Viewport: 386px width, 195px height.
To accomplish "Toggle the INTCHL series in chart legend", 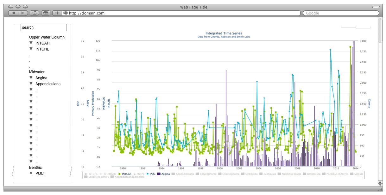I will 91,174.
